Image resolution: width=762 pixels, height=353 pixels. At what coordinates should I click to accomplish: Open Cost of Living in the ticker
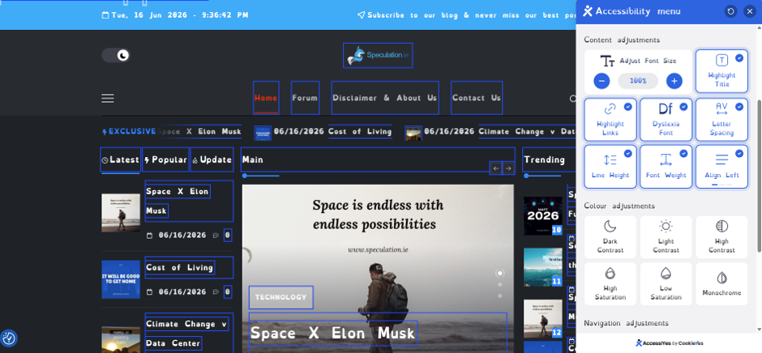tap(360, 132)
